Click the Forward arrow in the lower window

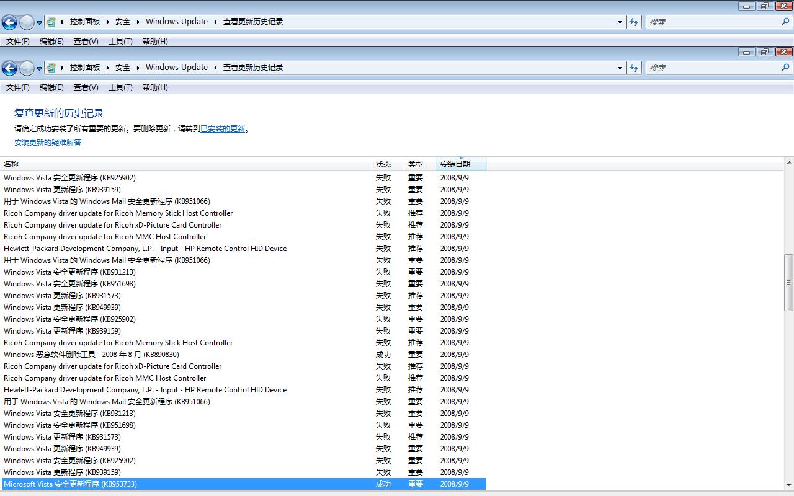point(27,68)
